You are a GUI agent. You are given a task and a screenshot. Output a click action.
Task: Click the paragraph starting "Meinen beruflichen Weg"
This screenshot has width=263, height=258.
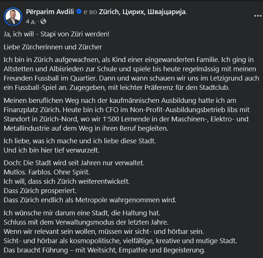[126, 115]
